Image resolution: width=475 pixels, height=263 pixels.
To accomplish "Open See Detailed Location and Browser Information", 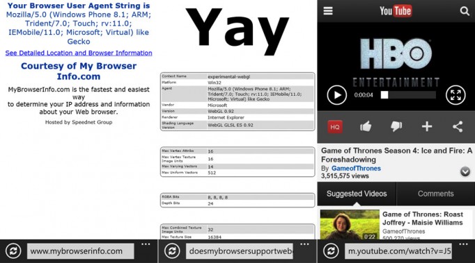I will 79,53.
